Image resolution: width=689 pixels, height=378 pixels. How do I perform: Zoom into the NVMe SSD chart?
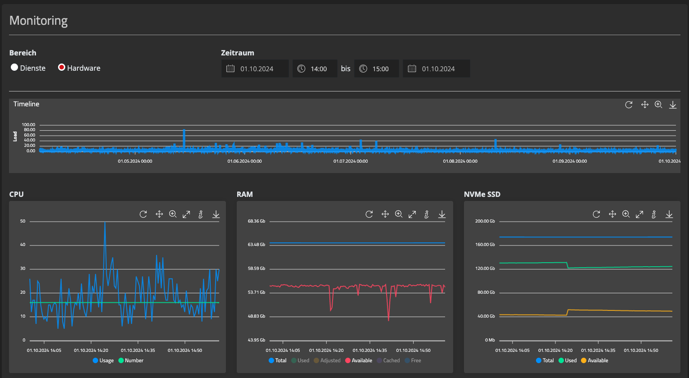tap(626, 214)
